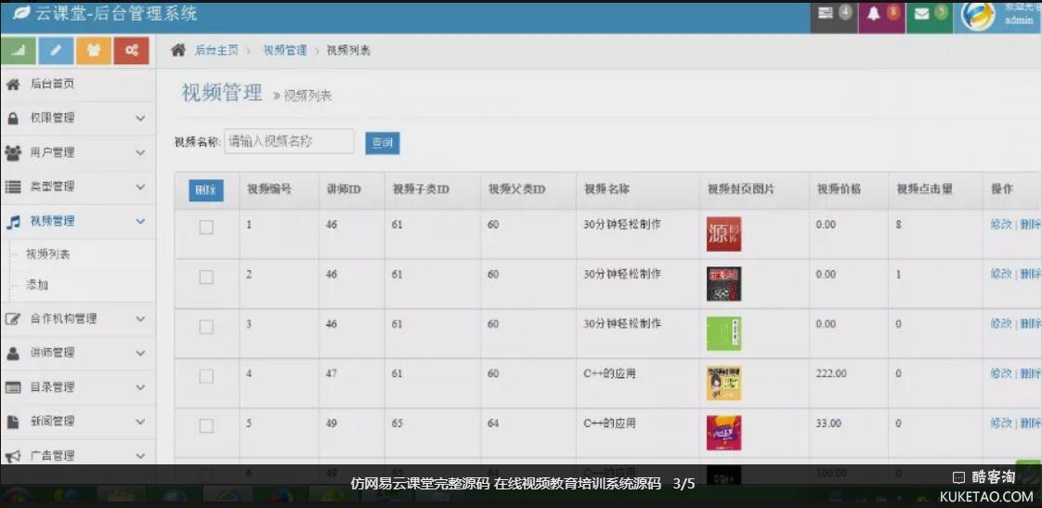Screen dimensions: 1042x508
Task: Click the list icon for 类型管理
Action: coord(13,187)
